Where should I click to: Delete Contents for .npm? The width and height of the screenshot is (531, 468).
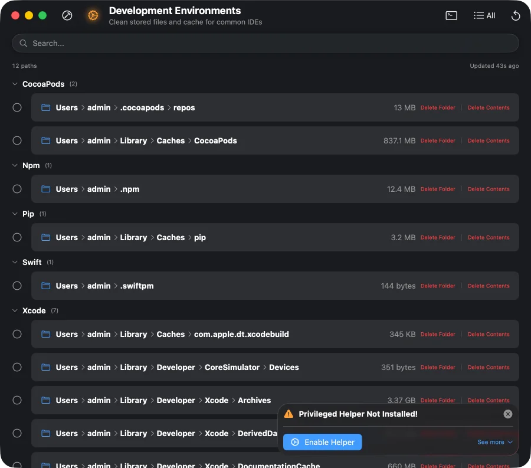pyautogui.click(x=489, y=189)
